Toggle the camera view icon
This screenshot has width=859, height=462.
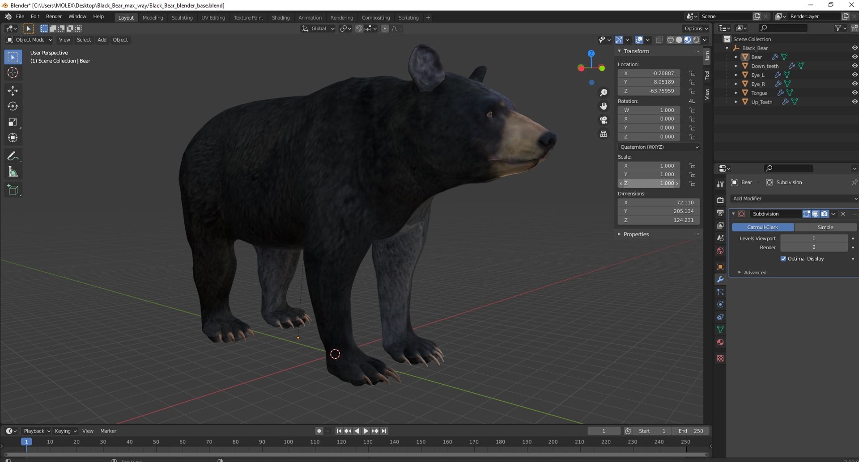click(604, 120)
